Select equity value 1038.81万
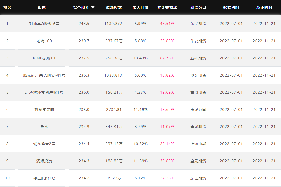Viewport: 281px width, 187px height. (114, 75)
